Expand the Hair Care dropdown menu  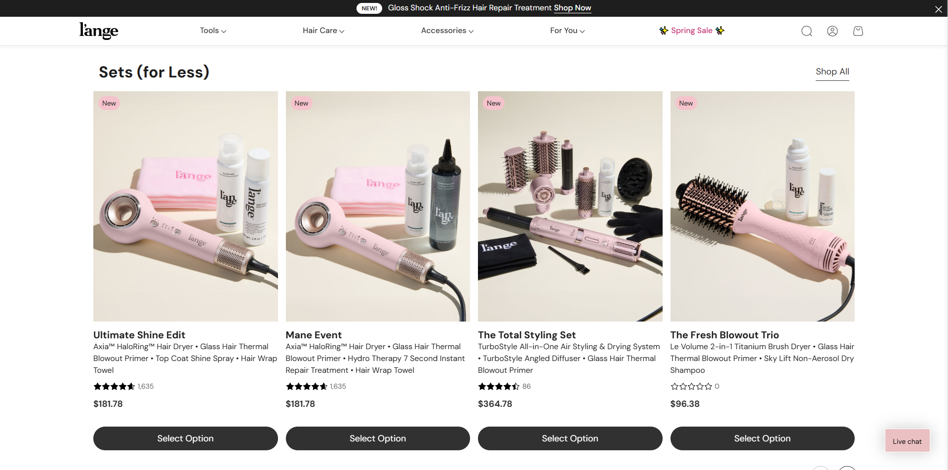pyautogui.click(x=323, y=31)
